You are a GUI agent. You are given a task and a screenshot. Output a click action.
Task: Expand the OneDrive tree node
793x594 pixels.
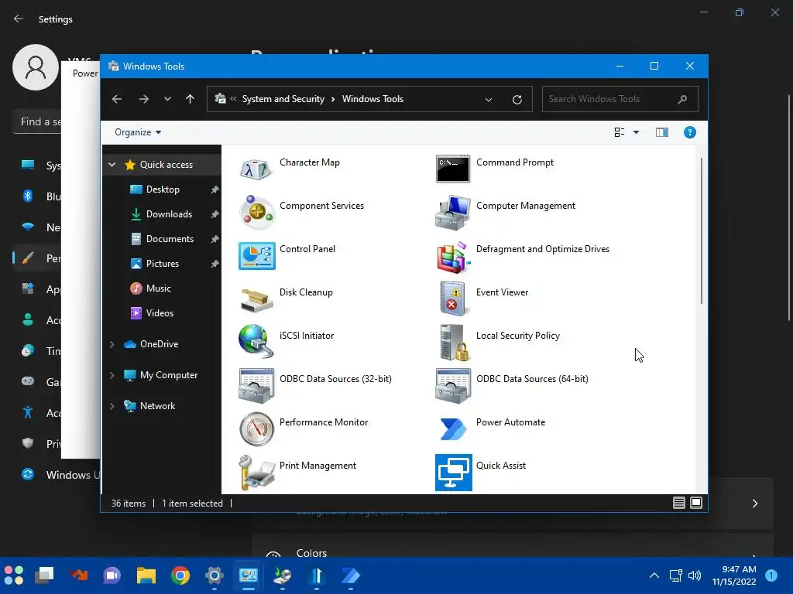112,344
